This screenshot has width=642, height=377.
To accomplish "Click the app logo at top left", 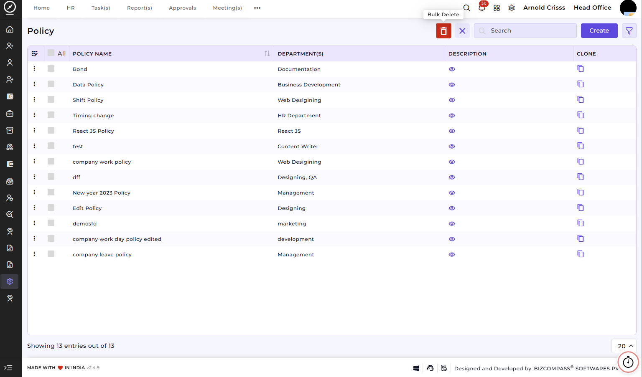I will coord(10,7).
